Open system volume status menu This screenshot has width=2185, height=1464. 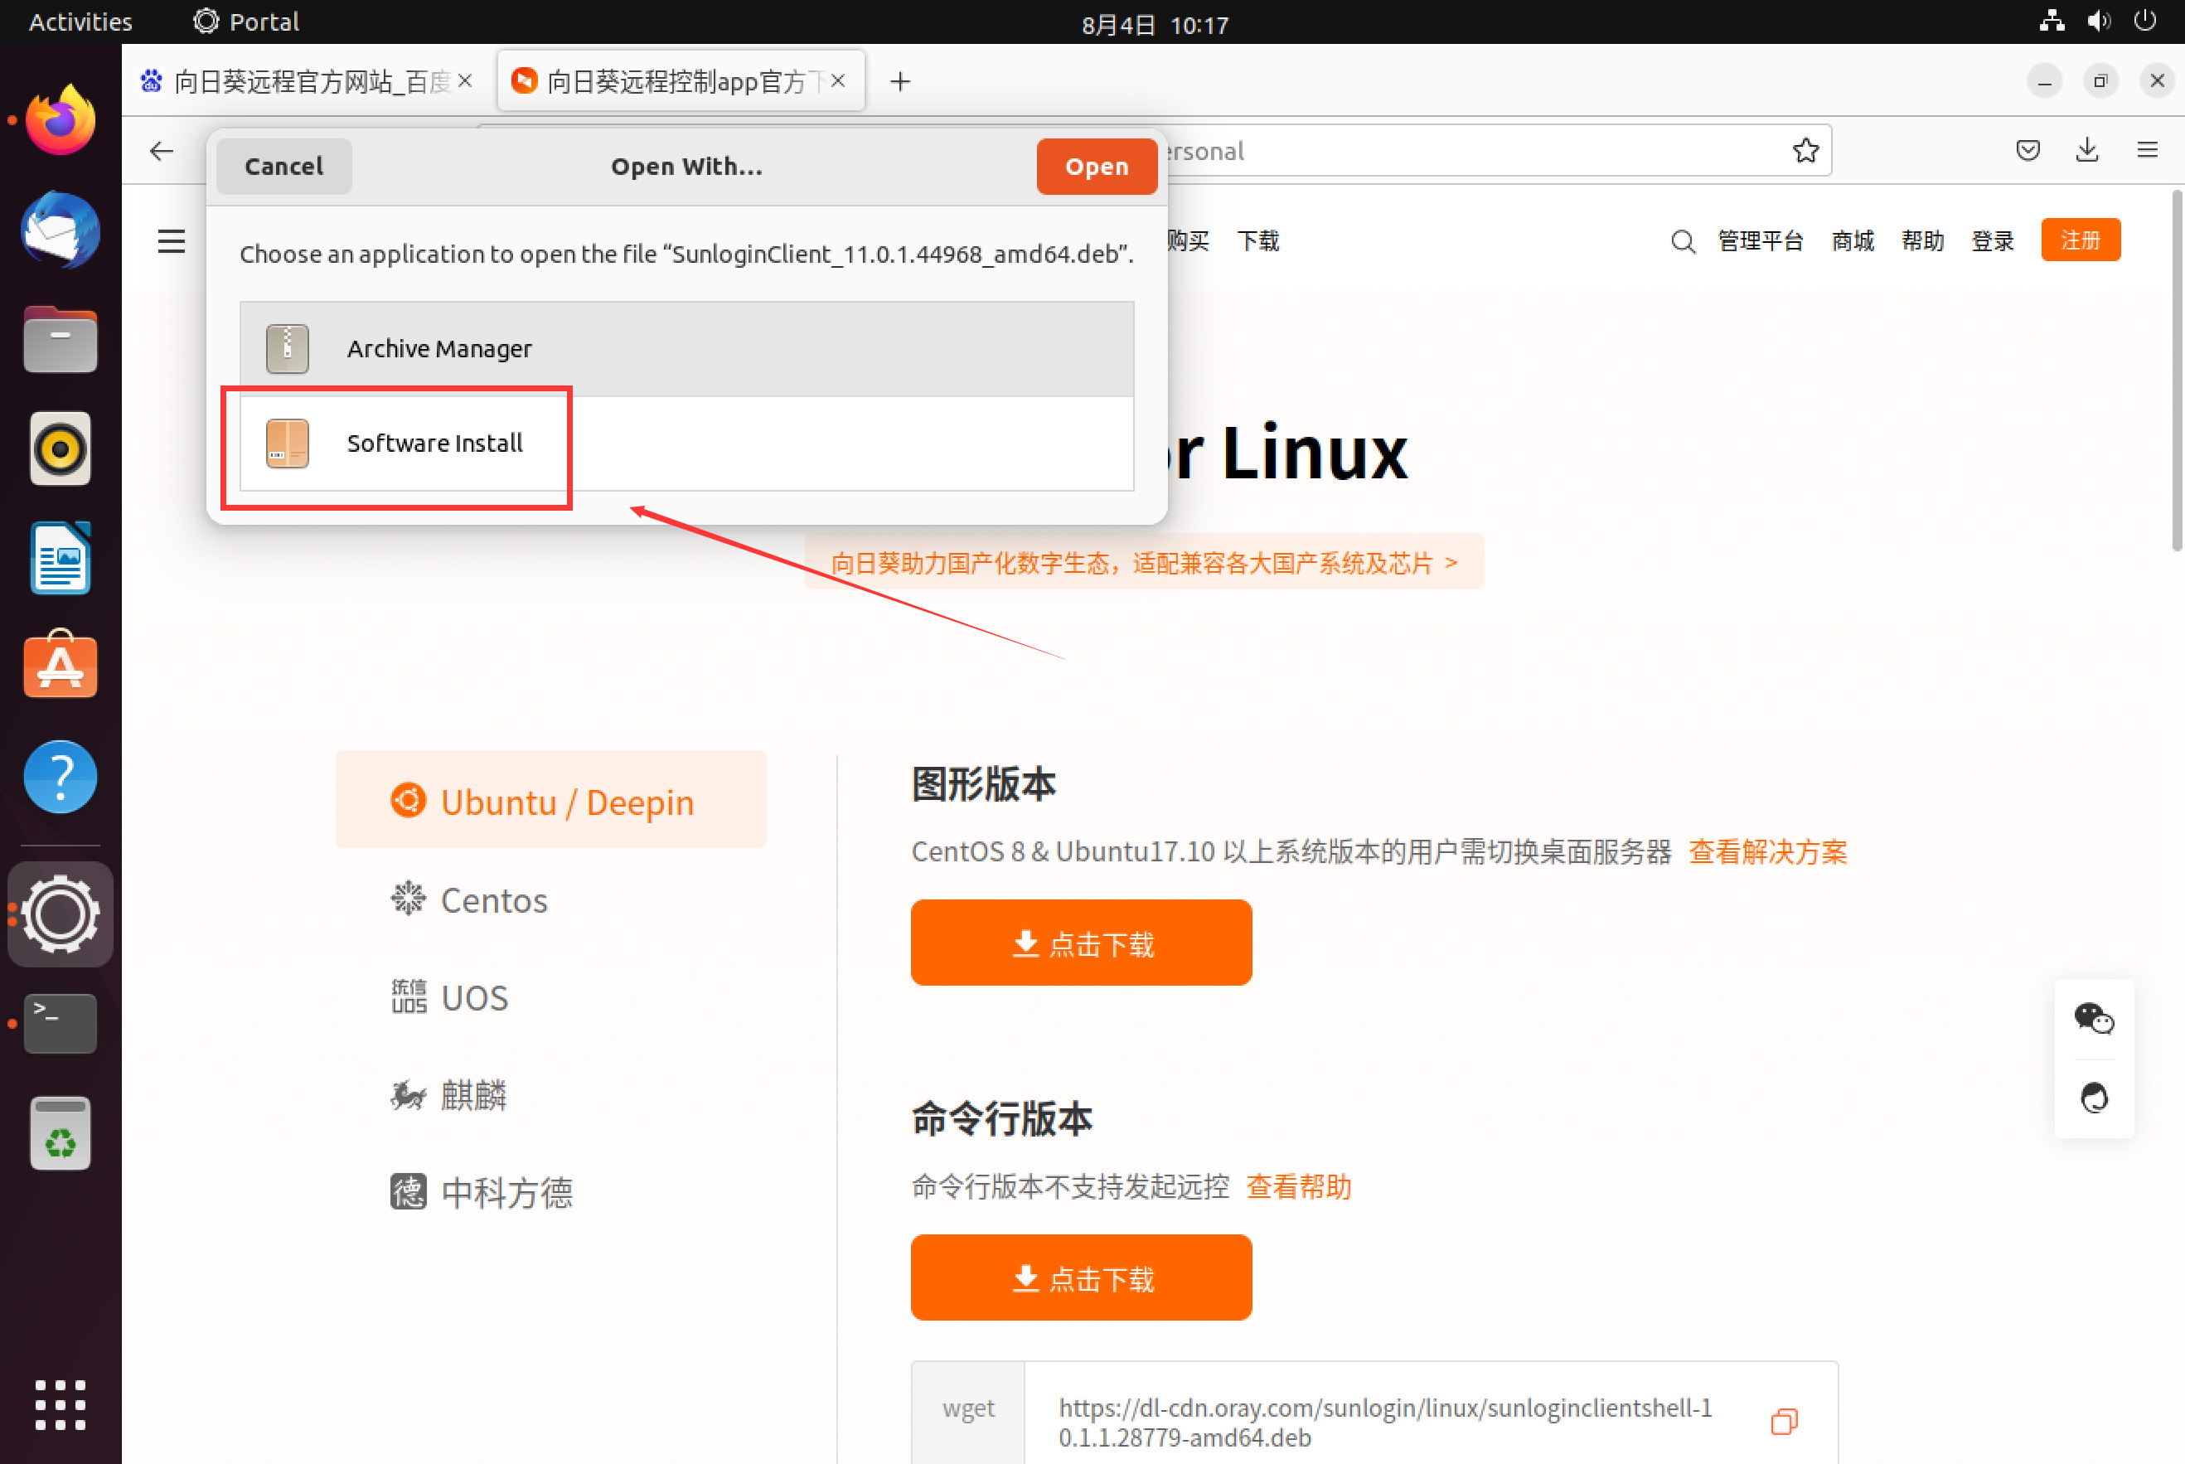(x=2098, y=21)
